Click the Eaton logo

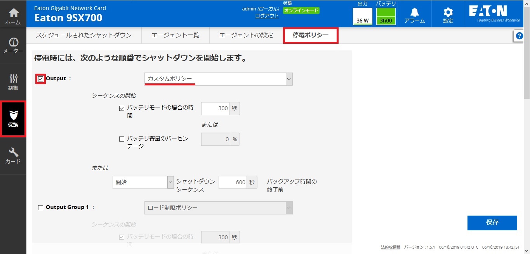(494, 14)
